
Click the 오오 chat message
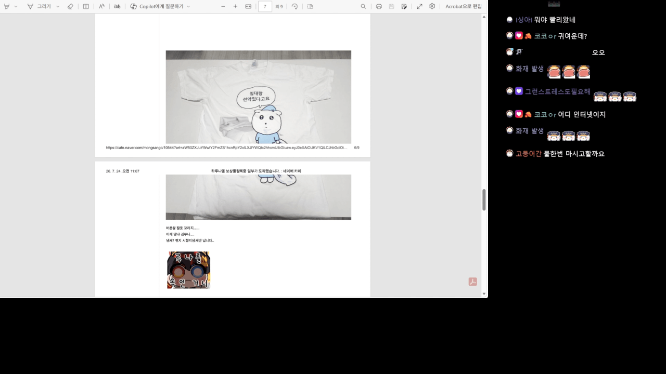point(598,52)
